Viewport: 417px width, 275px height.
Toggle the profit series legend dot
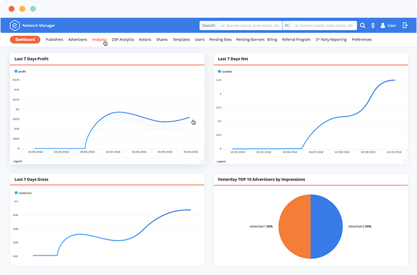pyautogui.click(x=16, y=71)
